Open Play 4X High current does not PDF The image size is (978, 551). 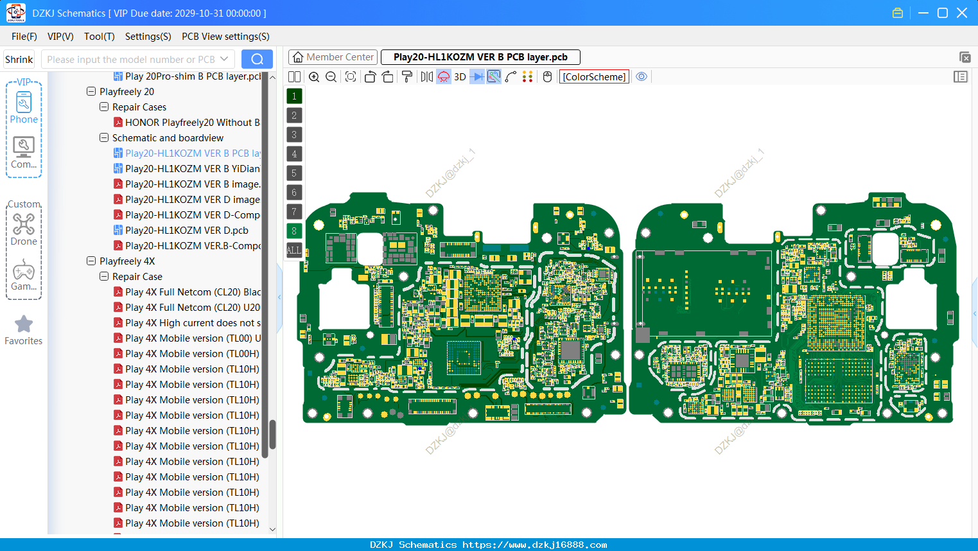[x=187, y=323]
